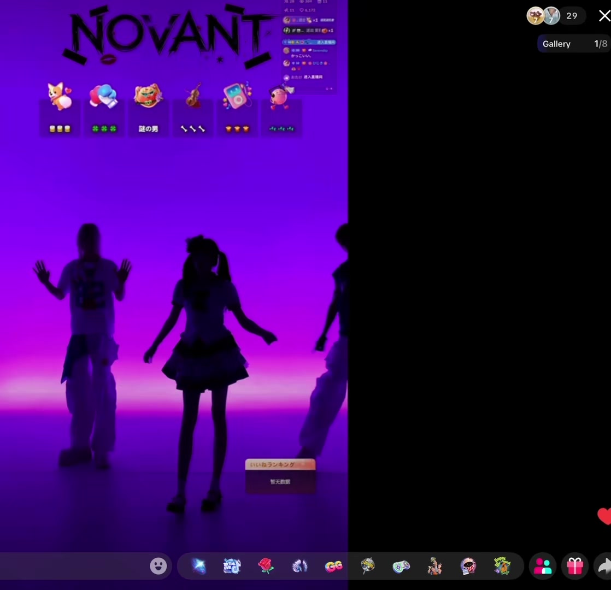Send the GG gift sticker
This screenshot has width=611, height=590.
[x=333, y=566]
